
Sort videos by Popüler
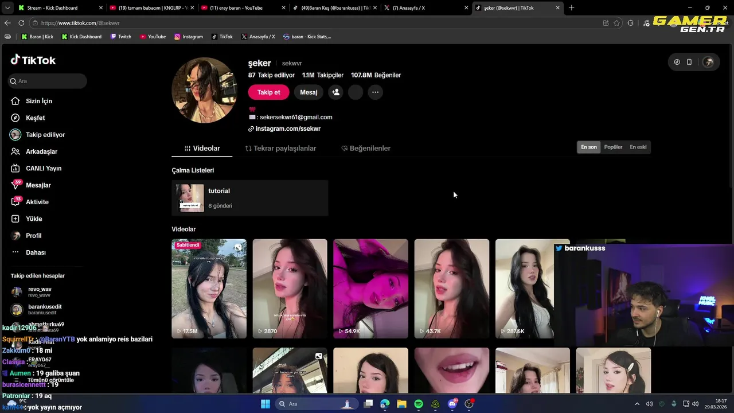pos(613,147)
